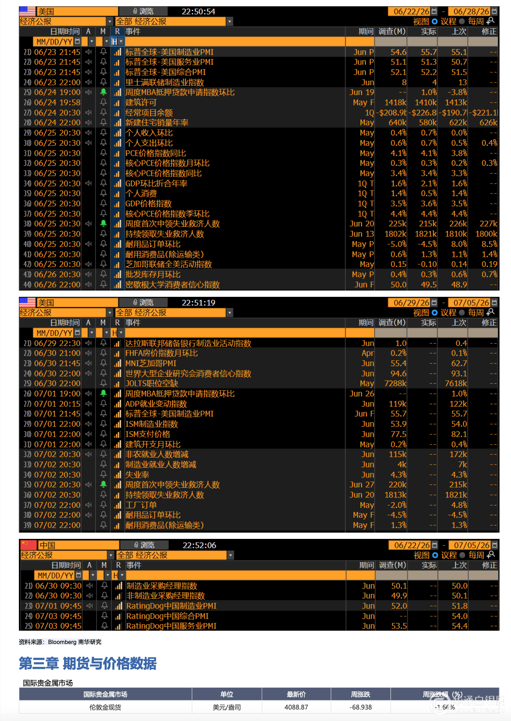
Task: Click MM/DD/YY date input in top panel
Action: 54,41
